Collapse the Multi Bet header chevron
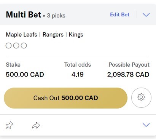Viewport: 156px width, 139px height. click(146, 15)
